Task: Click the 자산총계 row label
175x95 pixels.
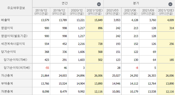Action: click(x=7, y=76)
